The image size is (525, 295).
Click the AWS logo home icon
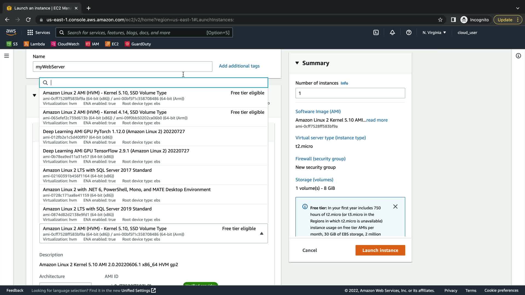click(11, 32)
